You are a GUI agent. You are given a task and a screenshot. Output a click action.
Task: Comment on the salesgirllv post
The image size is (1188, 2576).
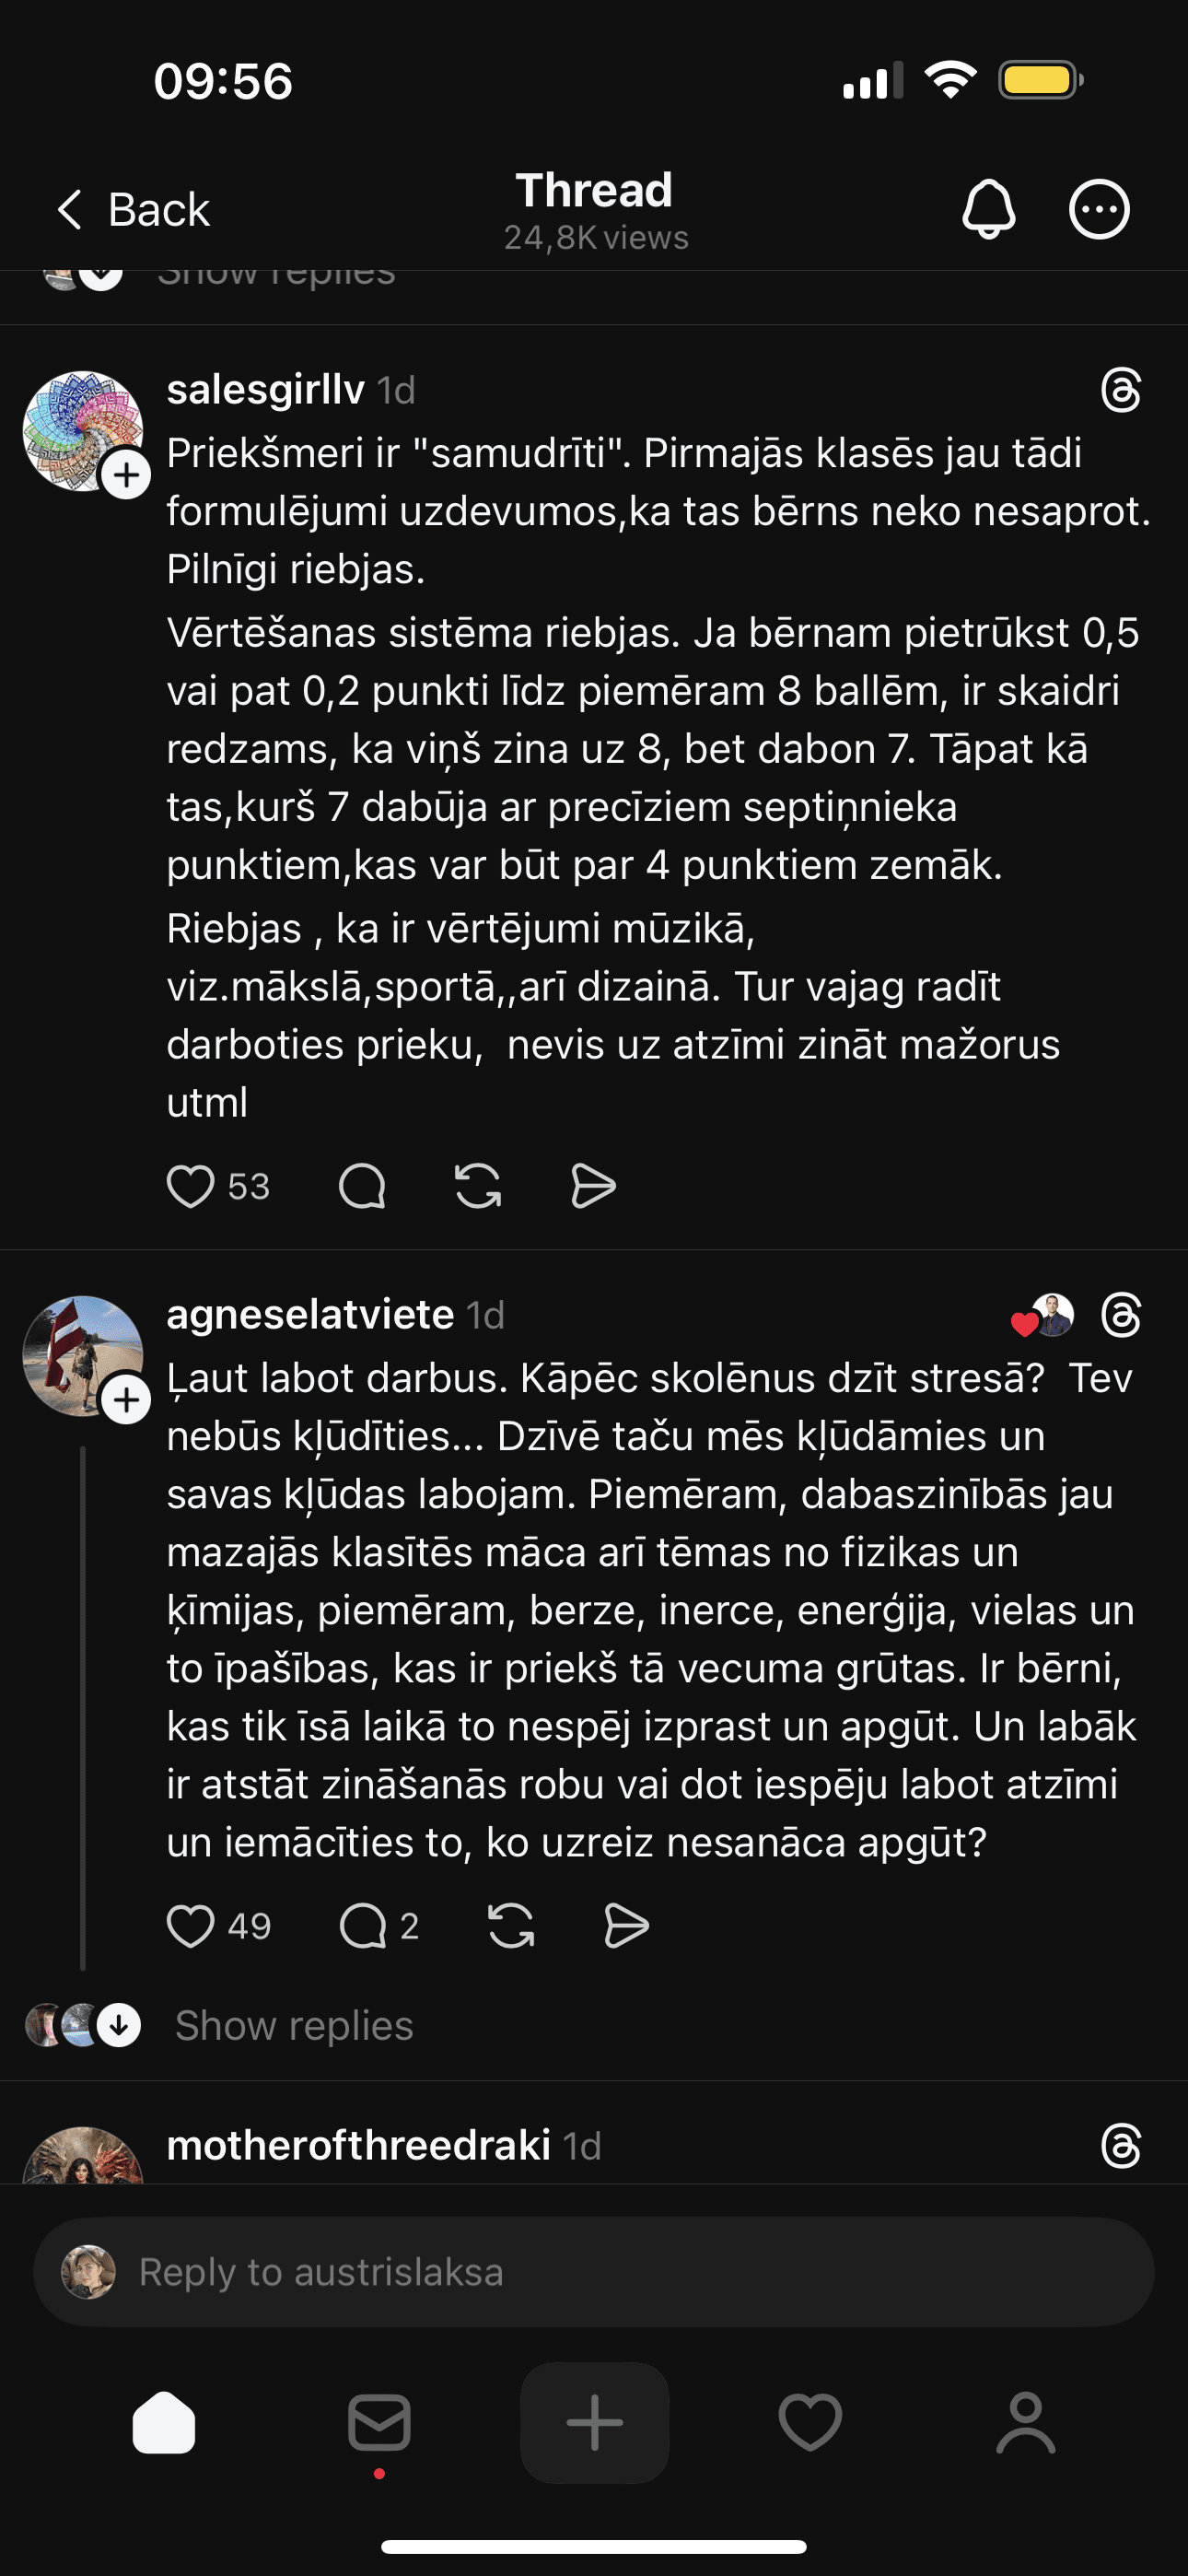[362, 1186]
